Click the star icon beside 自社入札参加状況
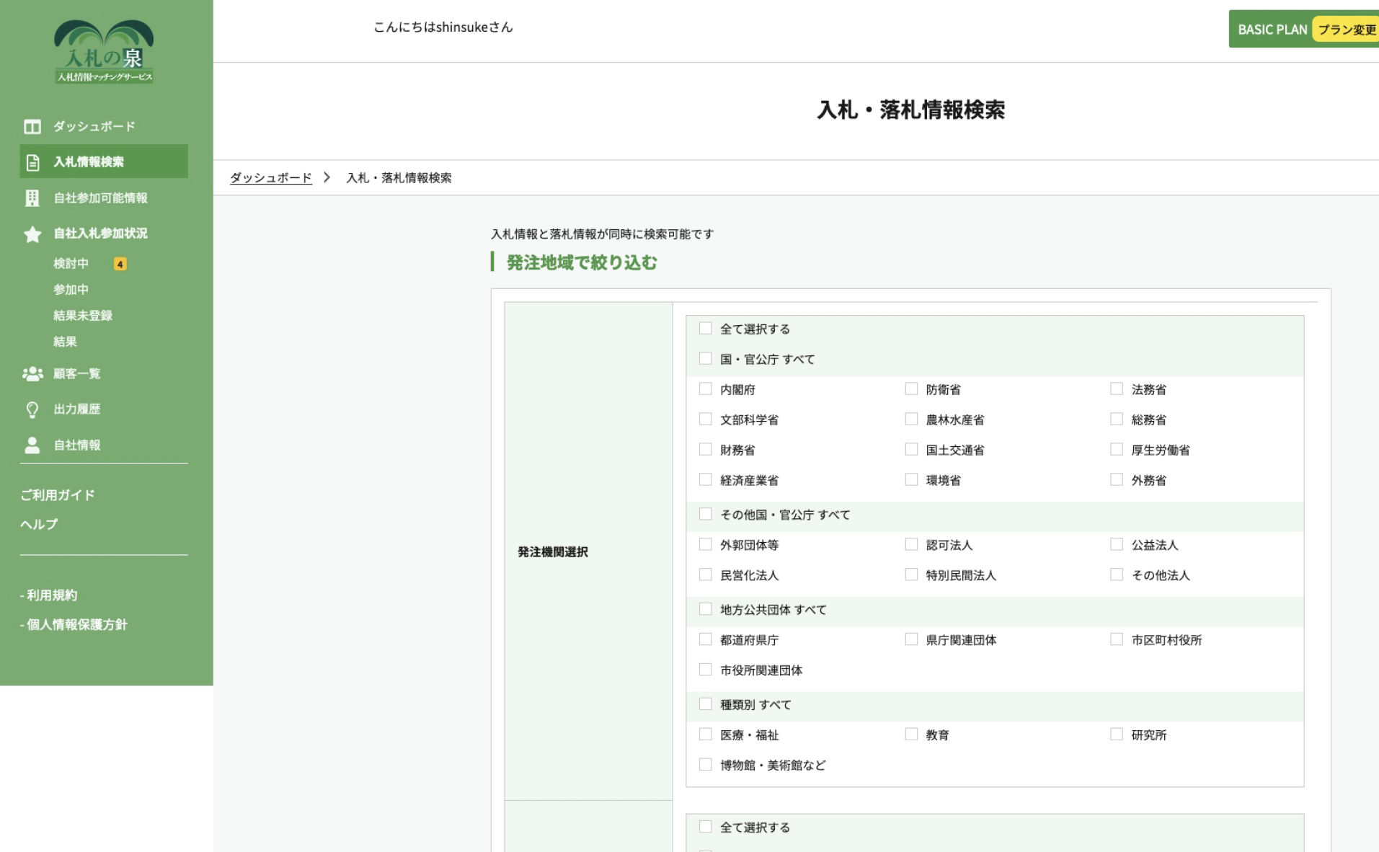Image resolution: width=1379 pixels, height=852 pixels. click(32, 234)
